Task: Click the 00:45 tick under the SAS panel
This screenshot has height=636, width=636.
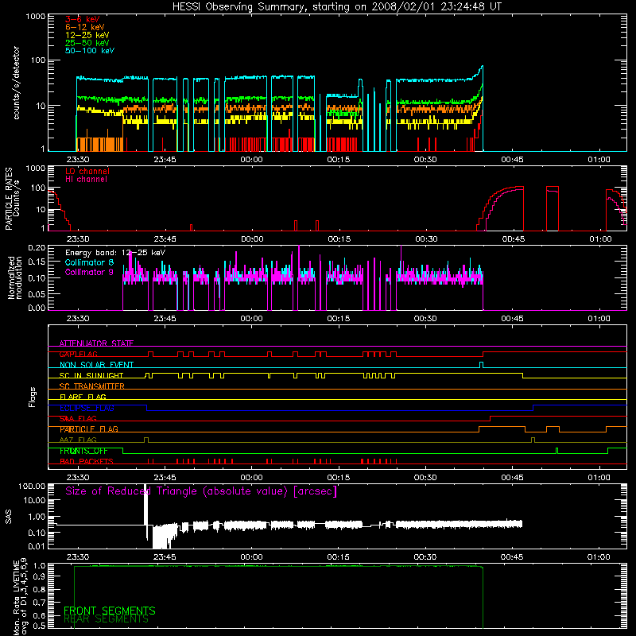Action: 512,557
